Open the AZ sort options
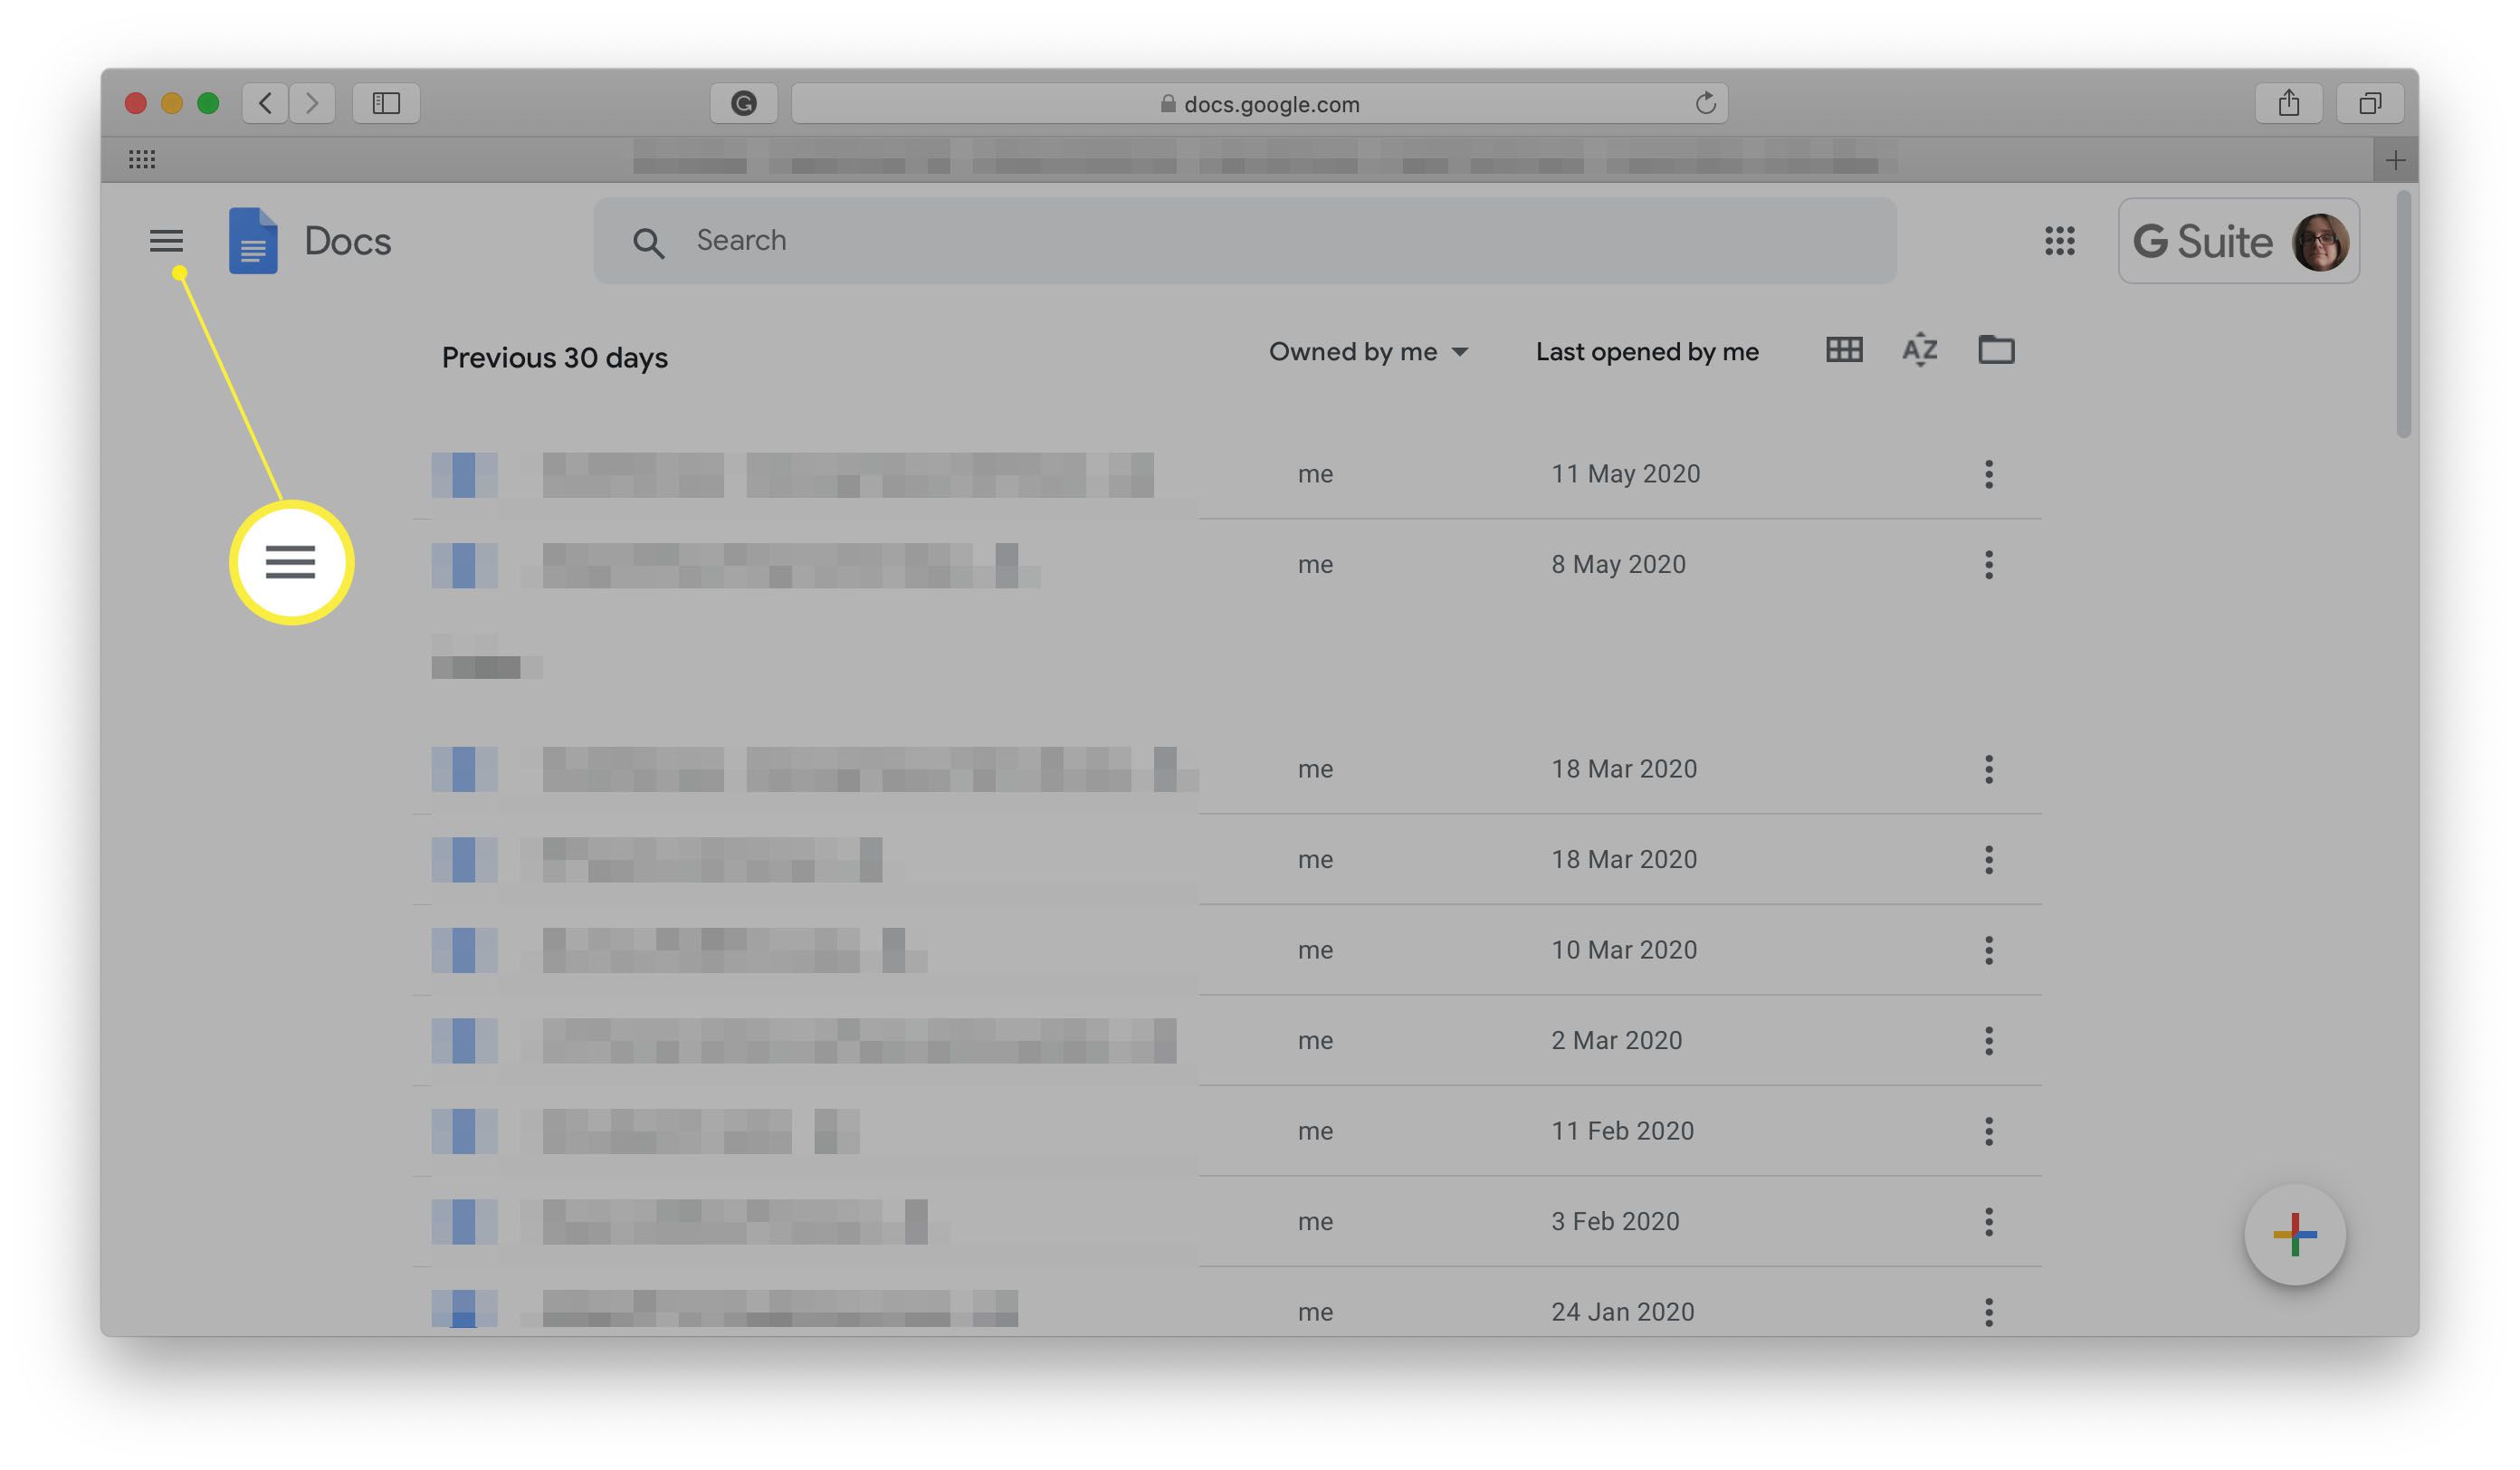Screen dimensions: 2520x1470 [1920, 350]
